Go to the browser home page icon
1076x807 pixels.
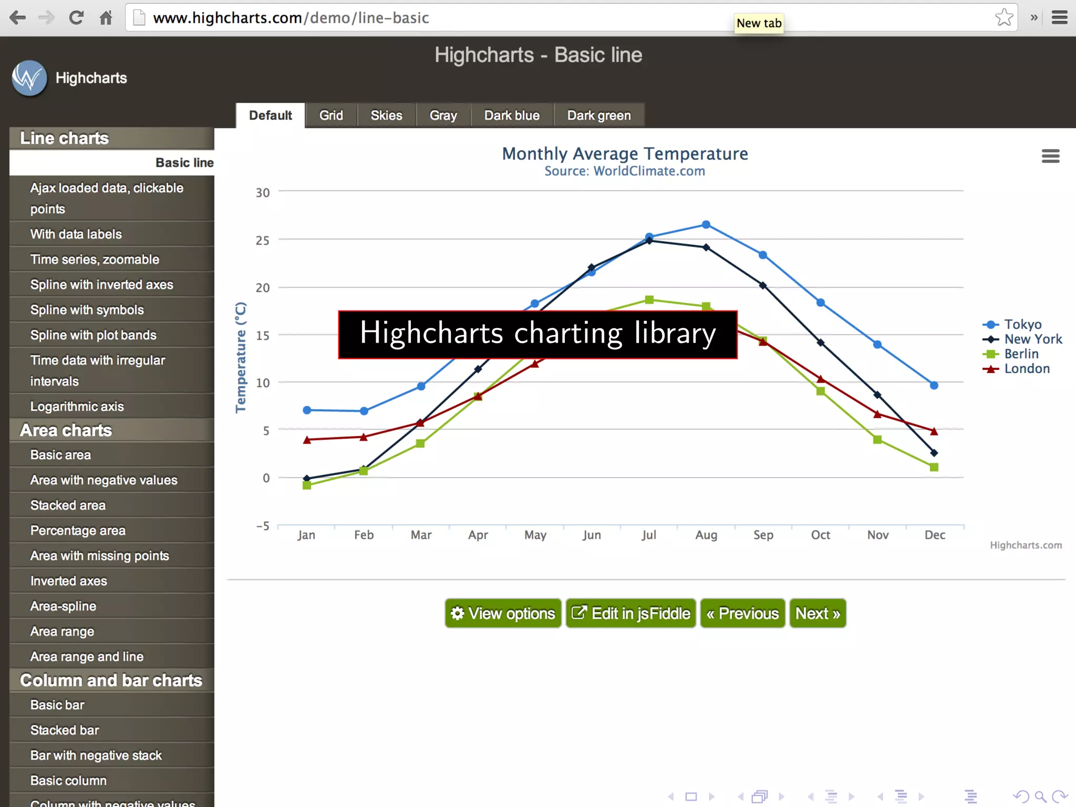[x=106, y=18]
